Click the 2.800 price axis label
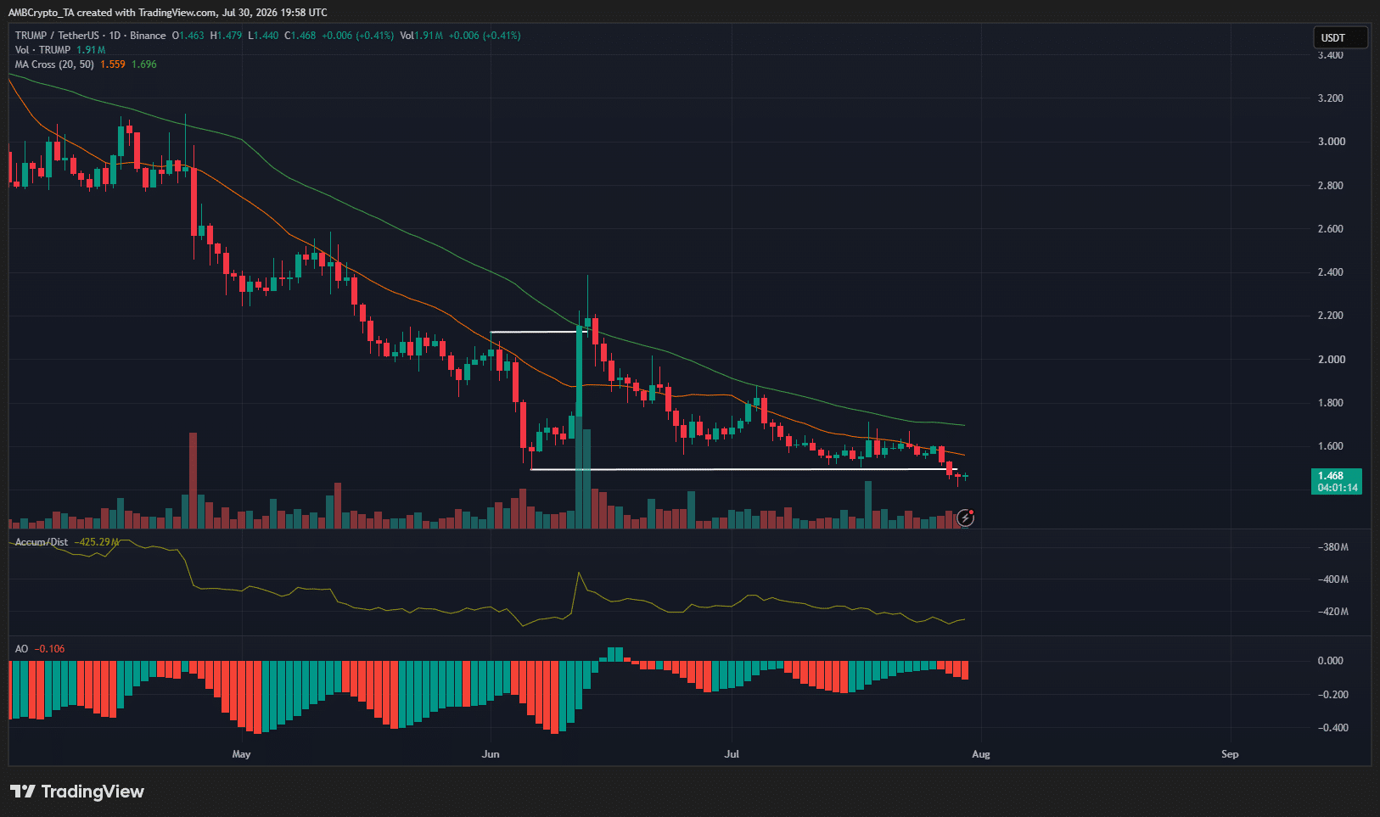1380x817 pixels. [1331, 186]
